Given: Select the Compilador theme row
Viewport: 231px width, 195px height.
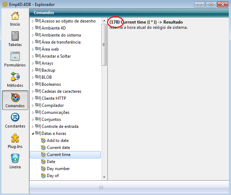Looking at the screenshot, I should (x=52, y=105).
